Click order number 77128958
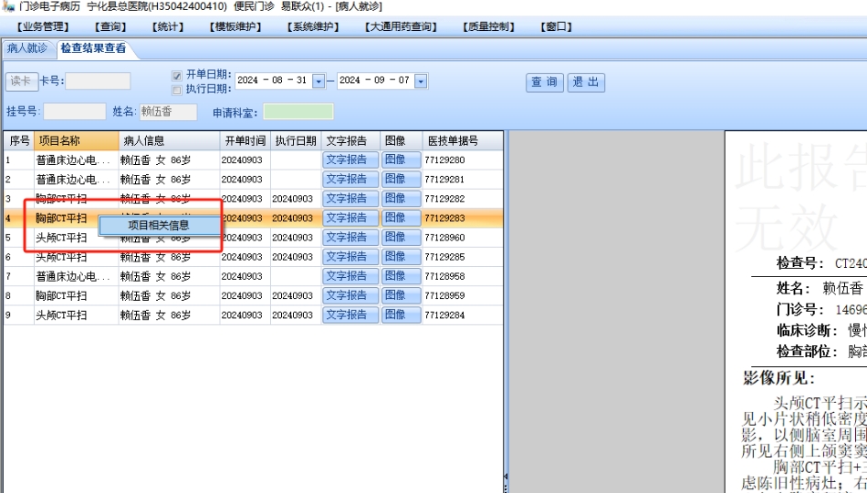The height and width of the screenshot is (493, 867). point(444,276)
